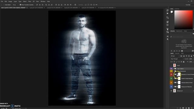The height and width of the screenshot is (109, 194).
Task: Click the background black color swatch
Action: click(173, 13)
